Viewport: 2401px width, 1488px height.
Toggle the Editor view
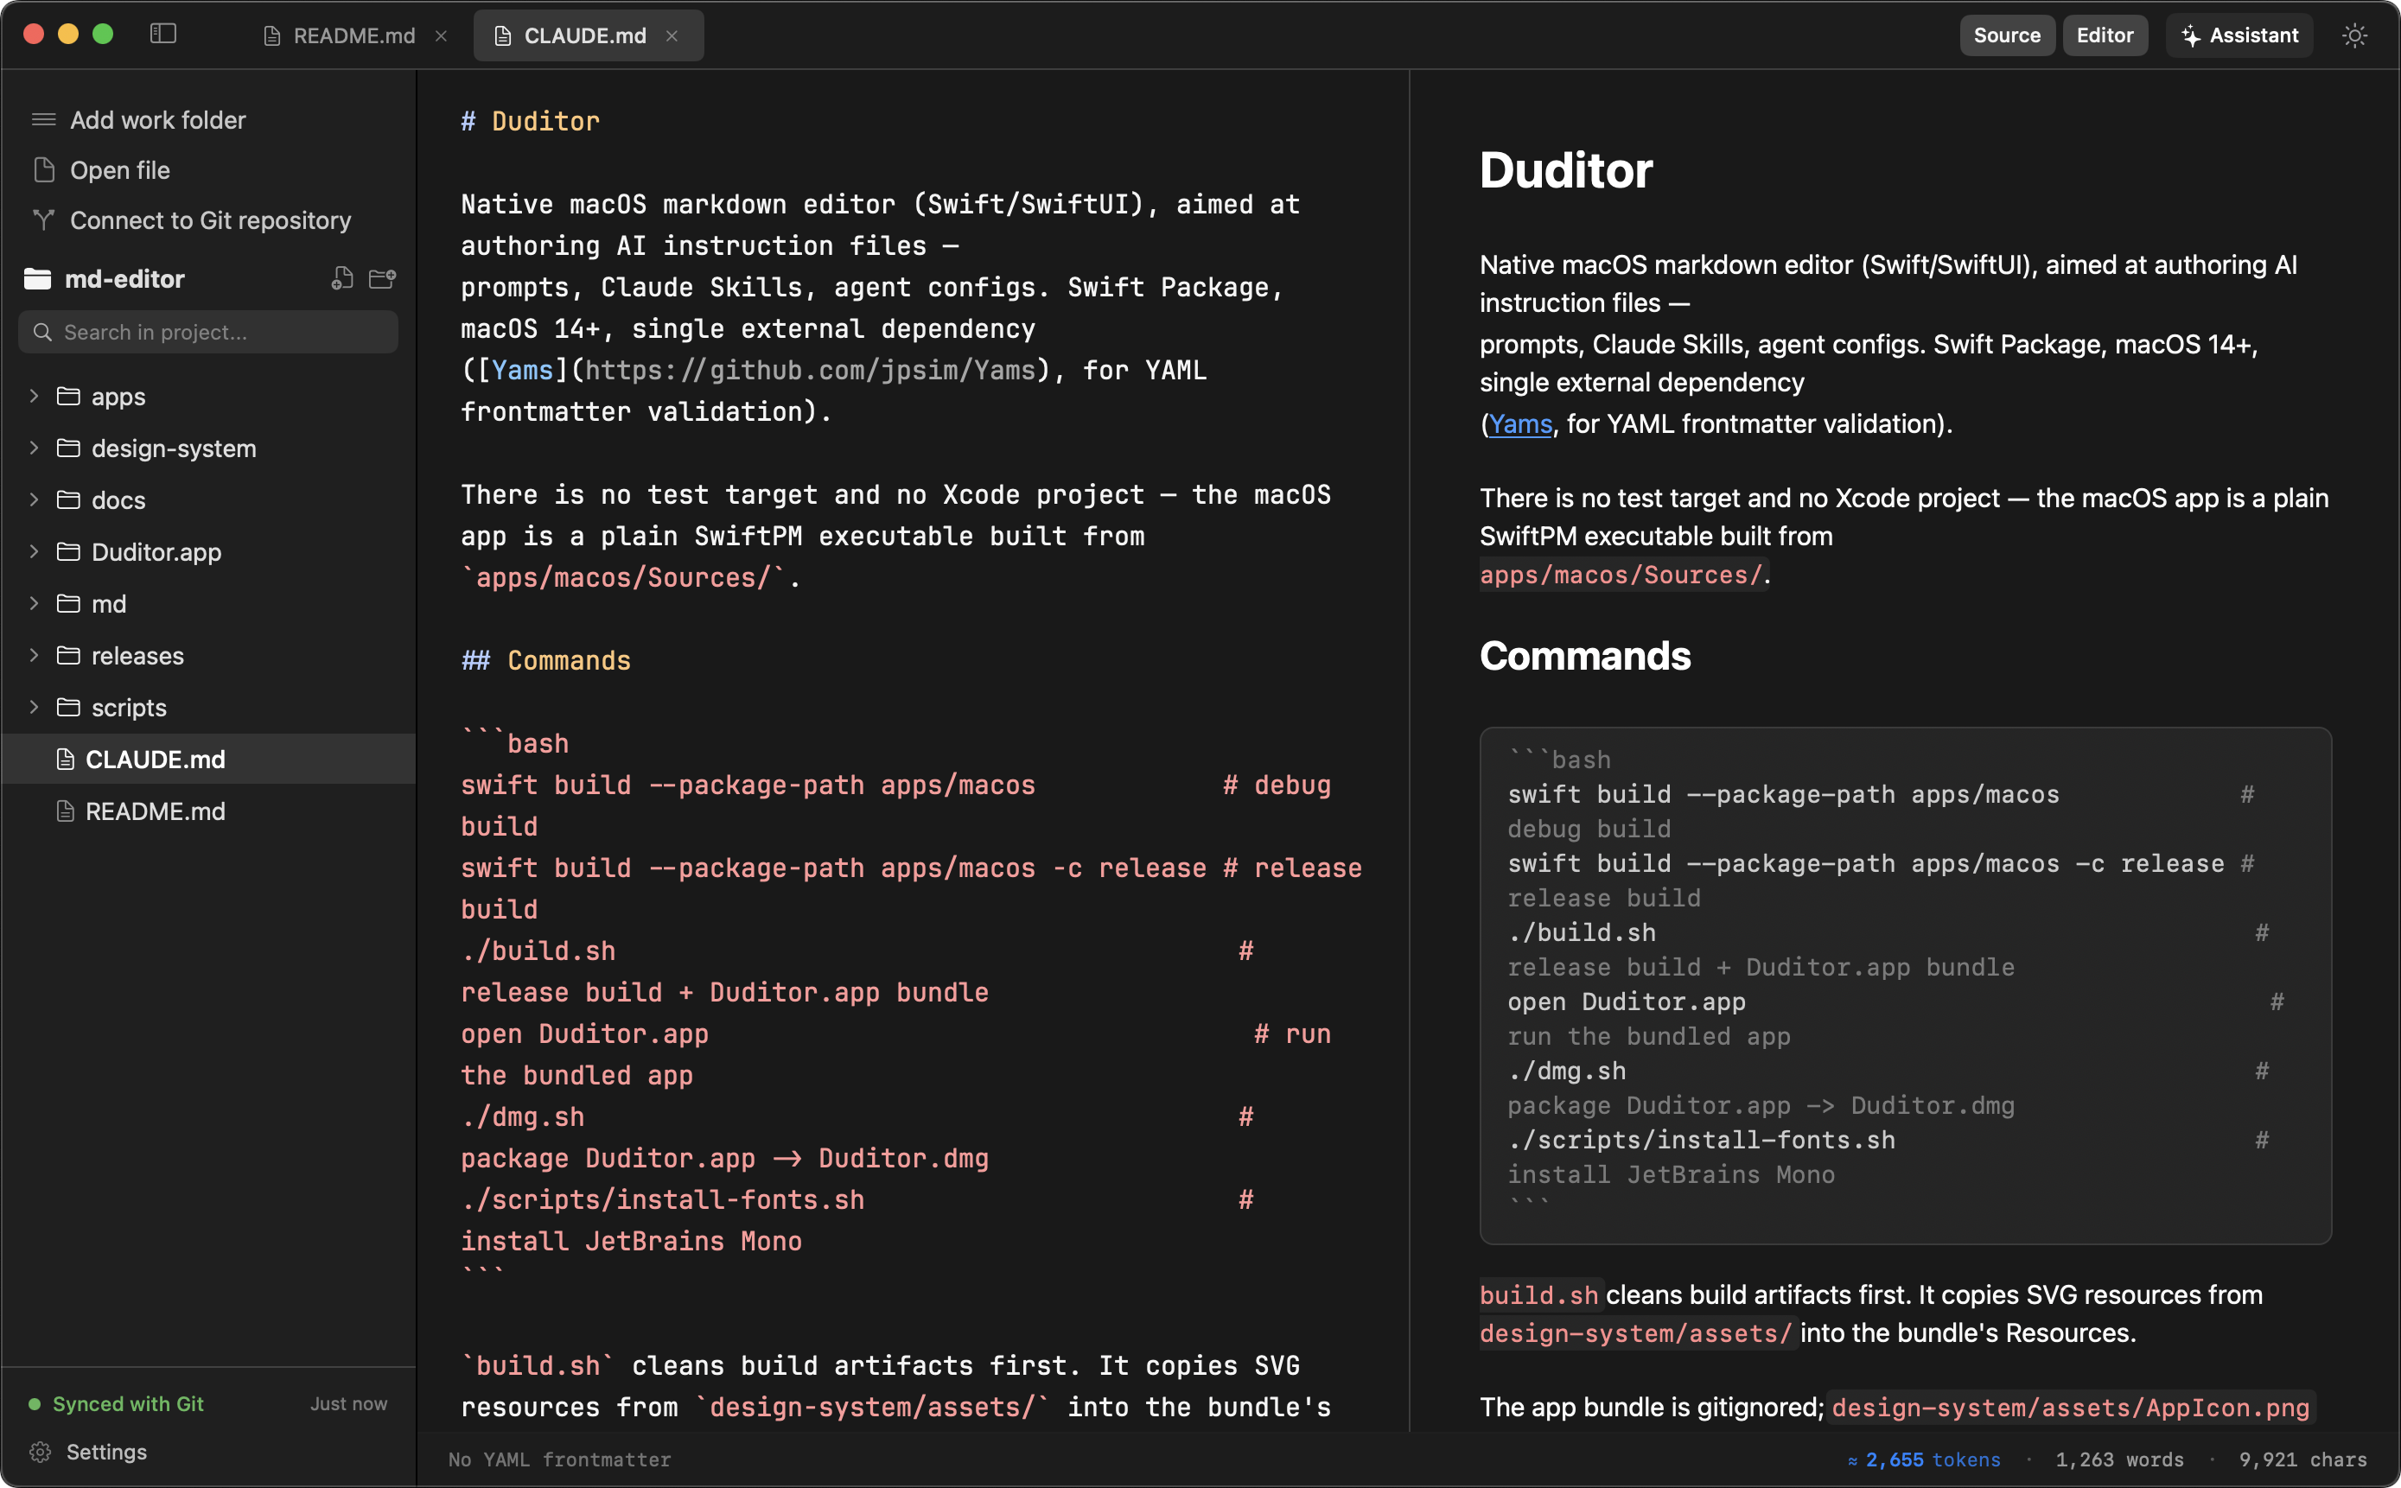click(2104, 35)
